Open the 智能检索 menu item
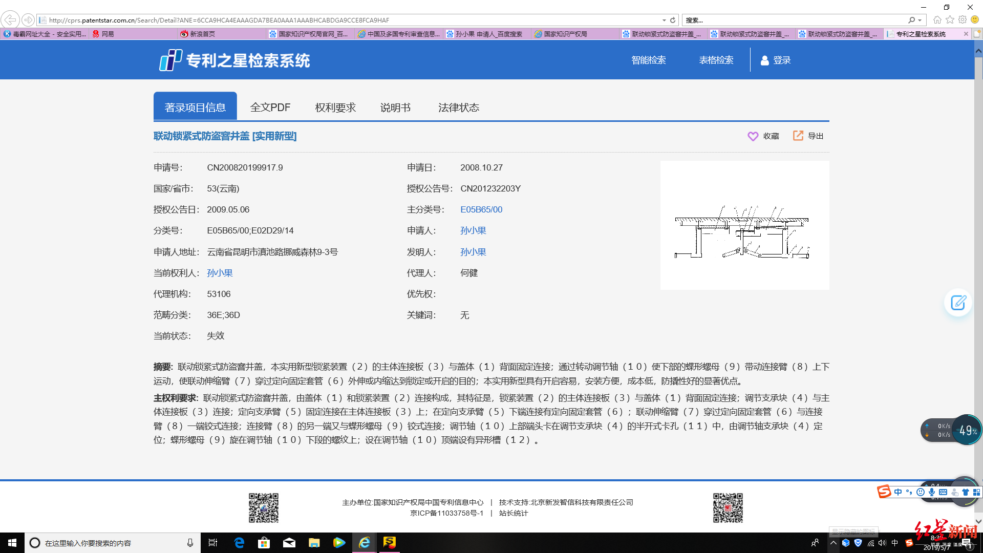 pyautogui.click(x=648, y=60)
